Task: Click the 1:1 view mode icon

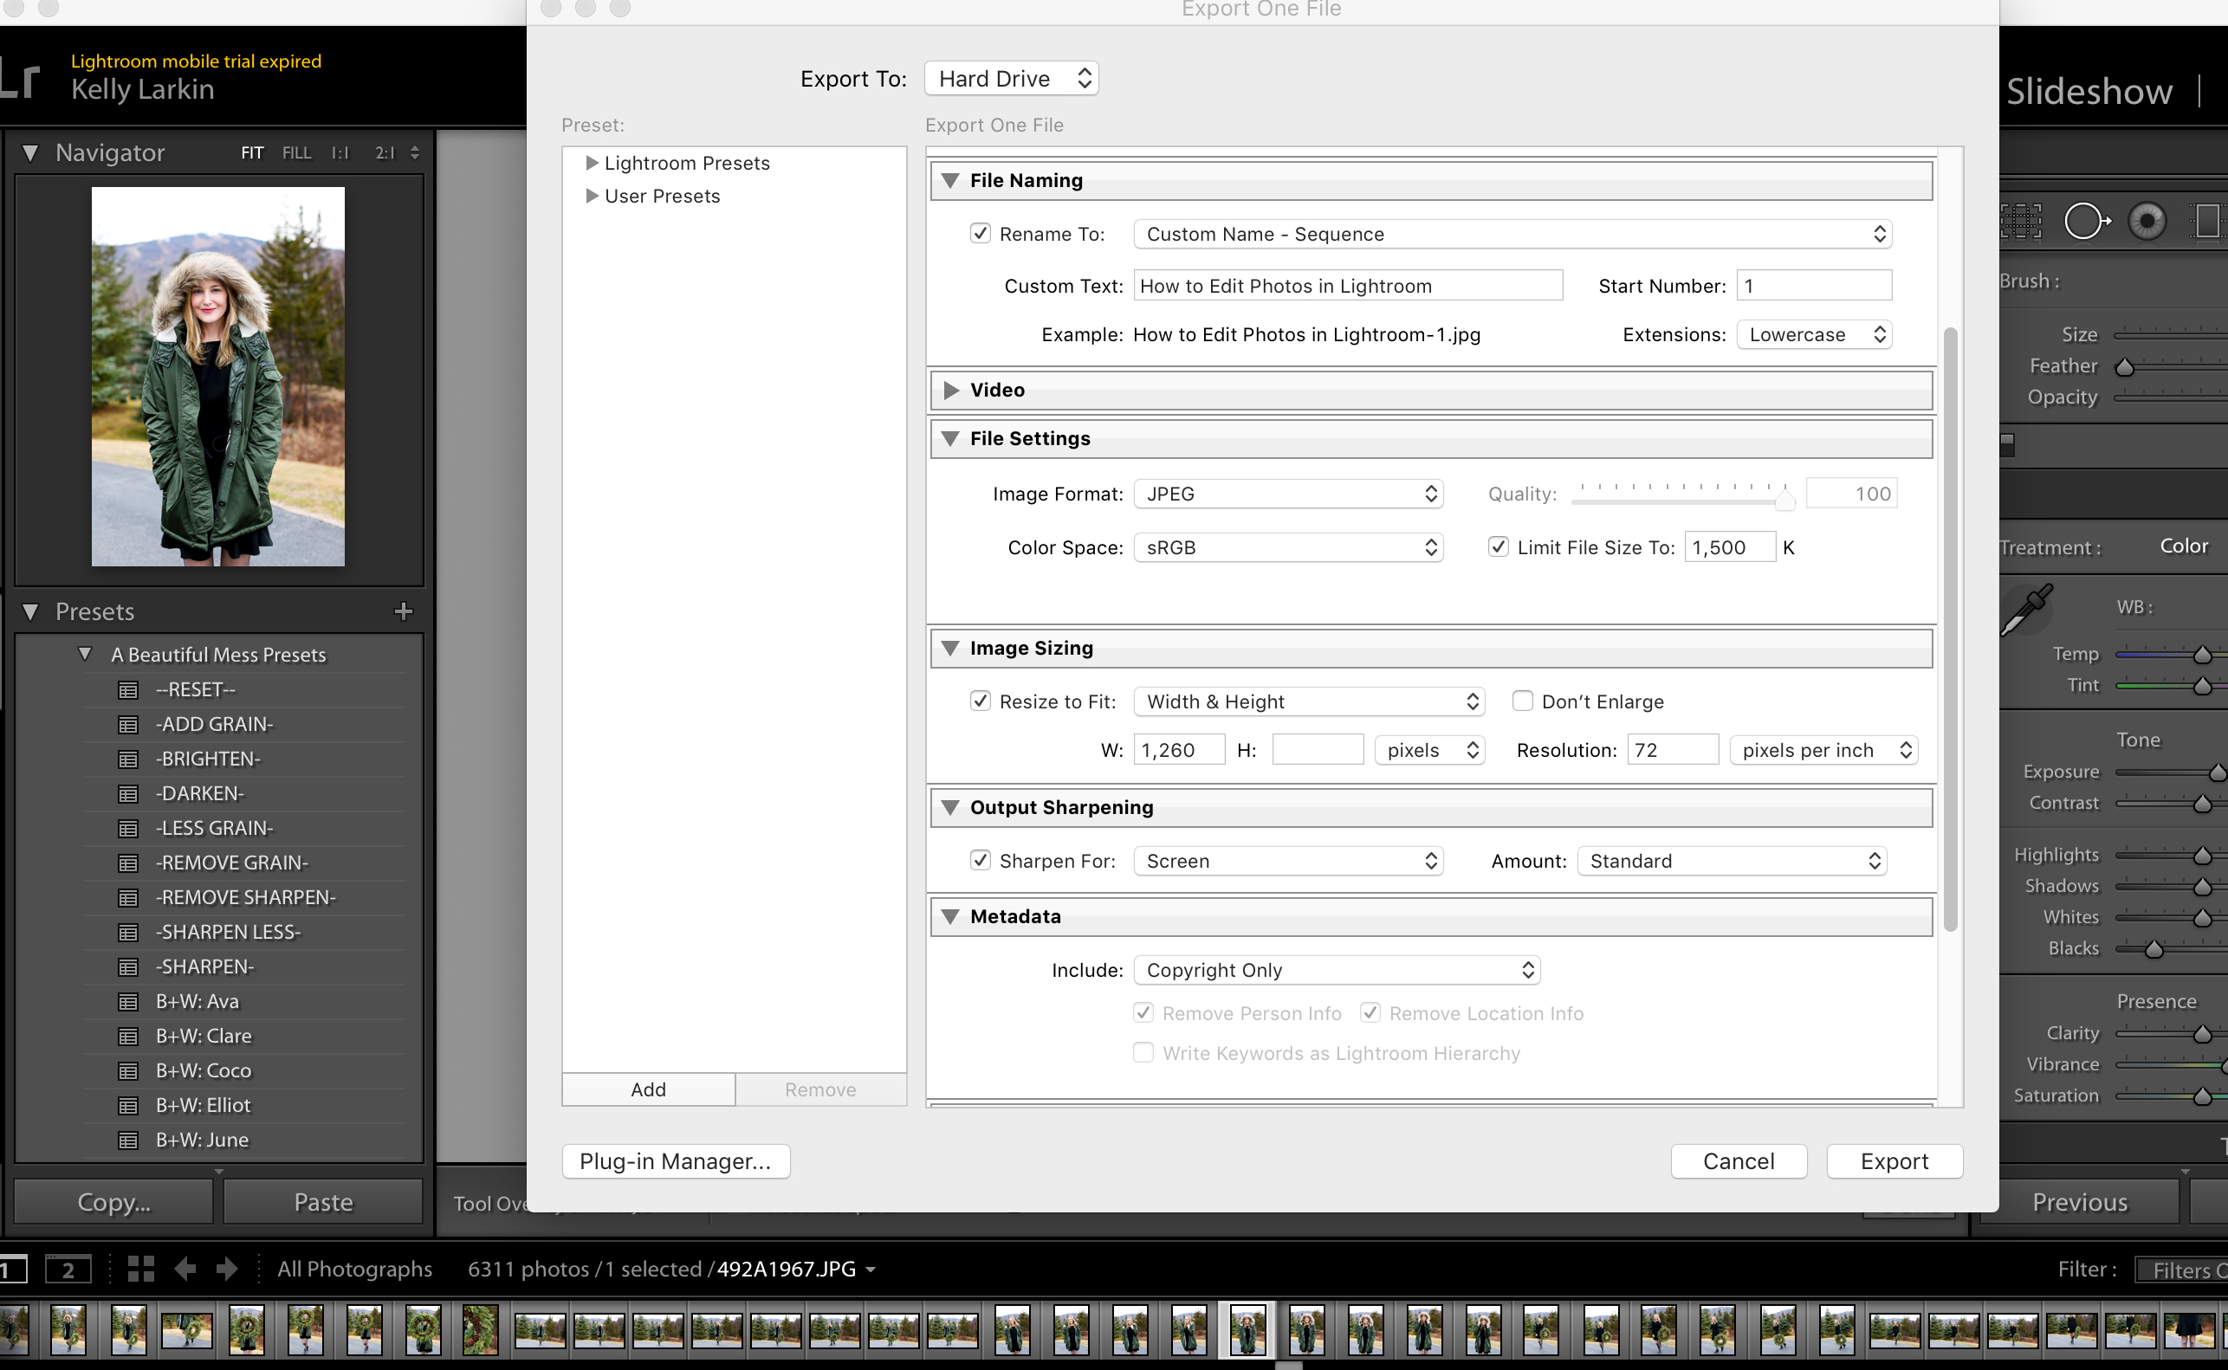Action: point(337,152)
